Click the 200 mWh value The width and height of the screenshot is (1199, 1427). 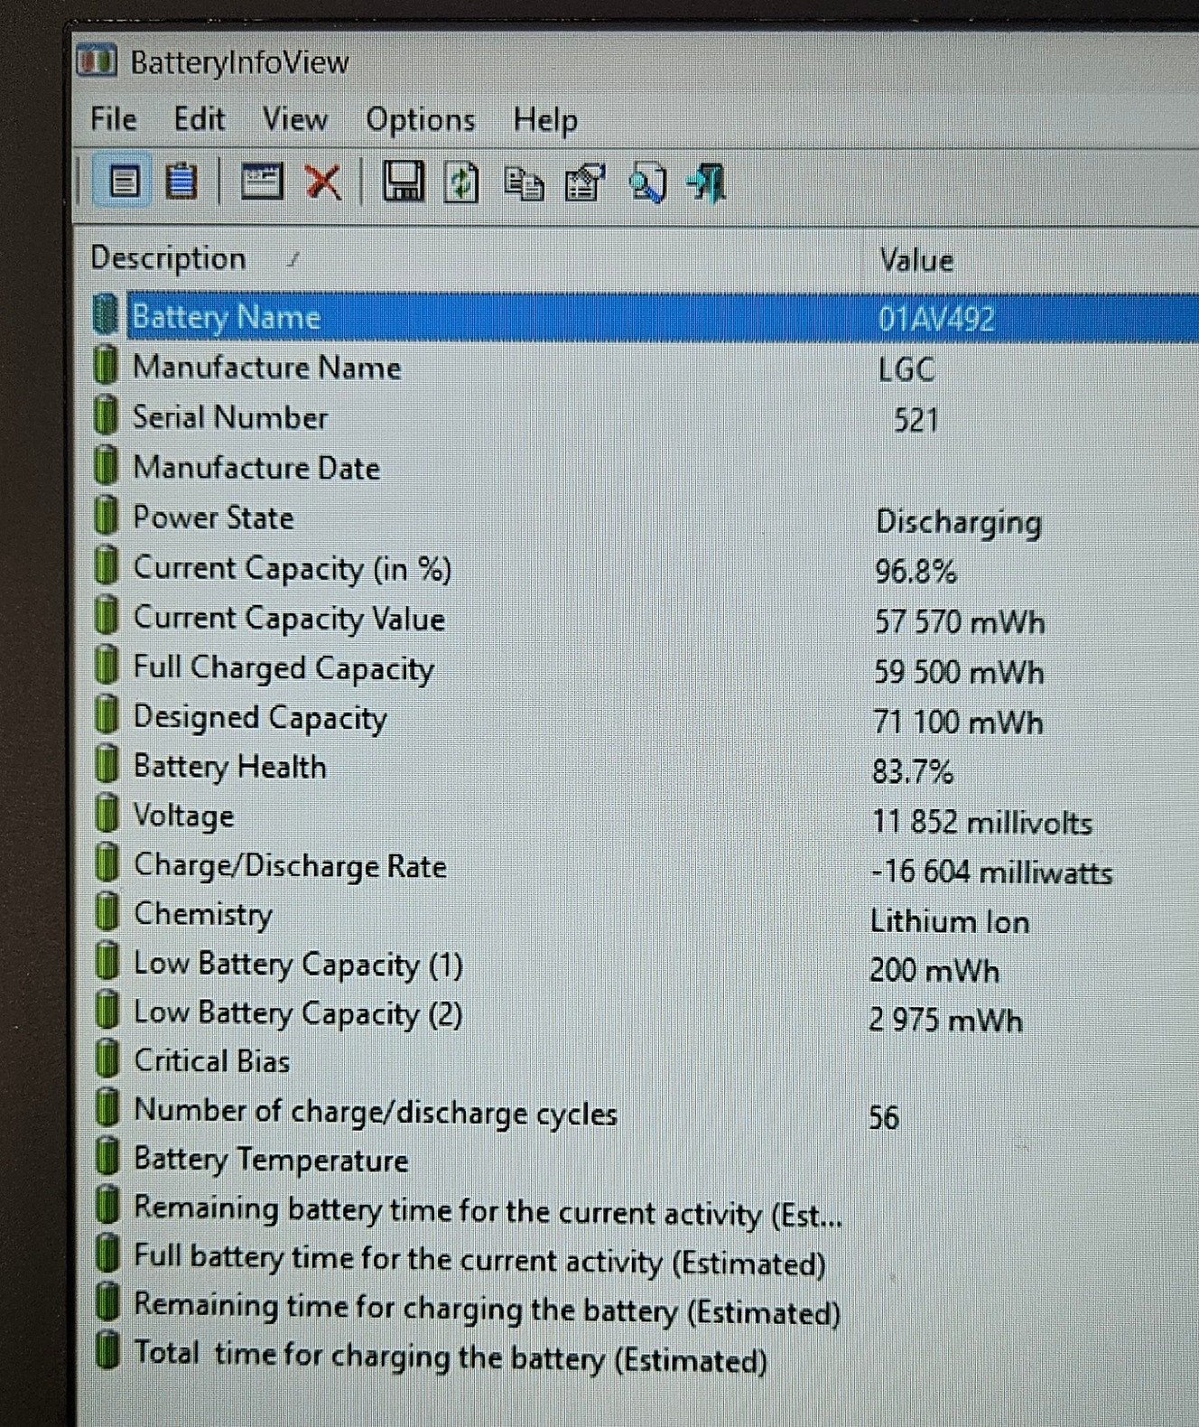pyautogui.click(x=934, y=971)
